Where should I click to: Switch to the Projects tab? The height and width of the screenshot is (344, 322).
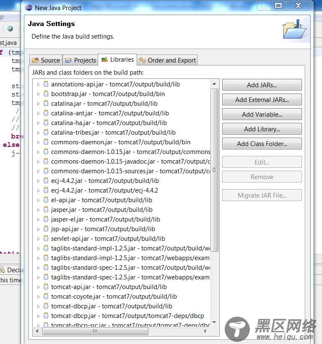pyautogui.click(x=80, y=60)
